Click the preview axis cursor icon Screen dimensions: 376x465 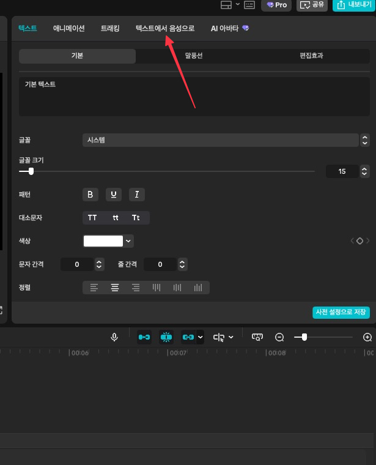(219, 337)
